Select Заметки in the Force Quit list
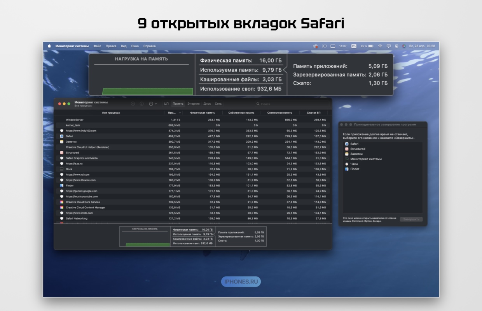Viewport: 482px width, 311px height. [356, 154]
